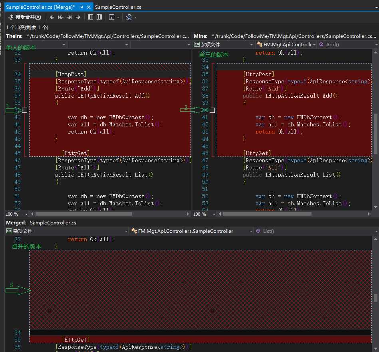This screenshot has height=352, width=379.
Task: Click Theirs line 47 [Route("All")]
Action: pyautogui.click(x=77, y=167)
